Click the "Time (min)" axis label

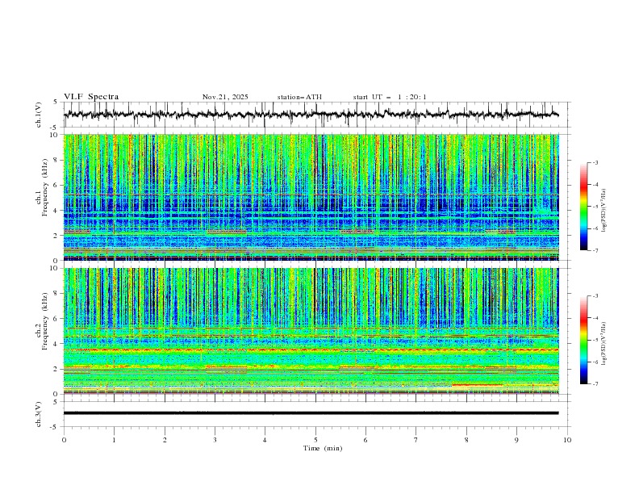click(321, 448)
